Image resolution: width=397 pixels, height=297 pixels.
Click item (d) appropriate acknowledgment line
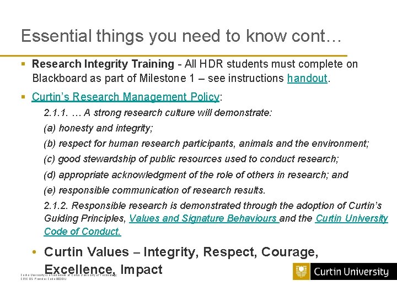tap(196, 175)
